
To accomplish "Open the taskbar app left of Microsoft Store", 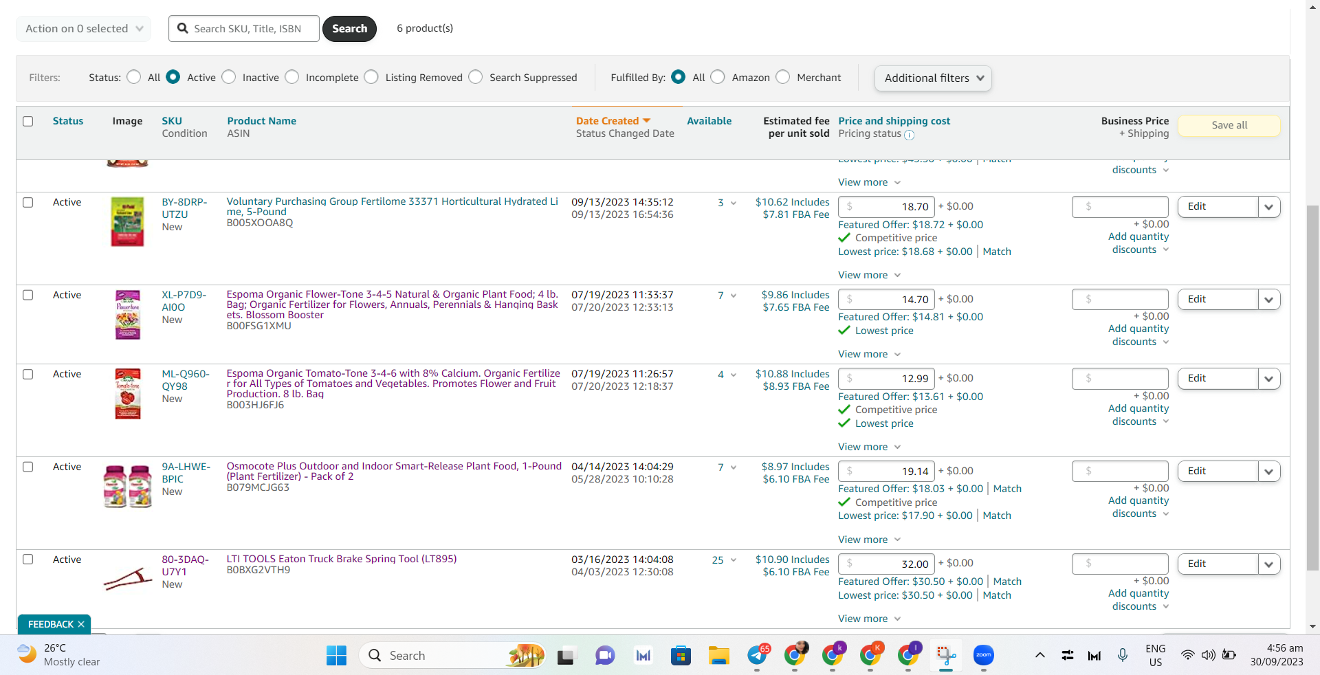I will (x=643, y=656).
